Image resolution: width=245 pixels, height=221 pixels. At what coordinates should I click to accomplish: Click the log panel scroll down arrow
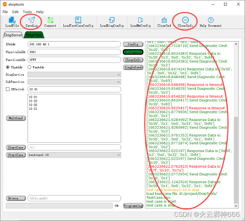(236, 206)
